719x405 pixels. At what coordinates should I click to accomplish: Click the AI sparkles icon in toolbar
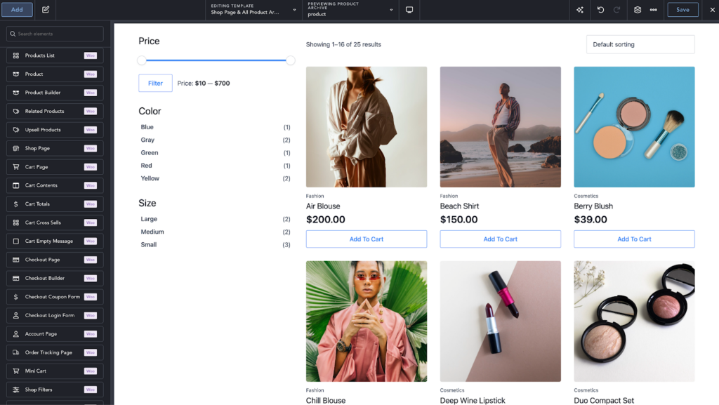click(579, 9)
